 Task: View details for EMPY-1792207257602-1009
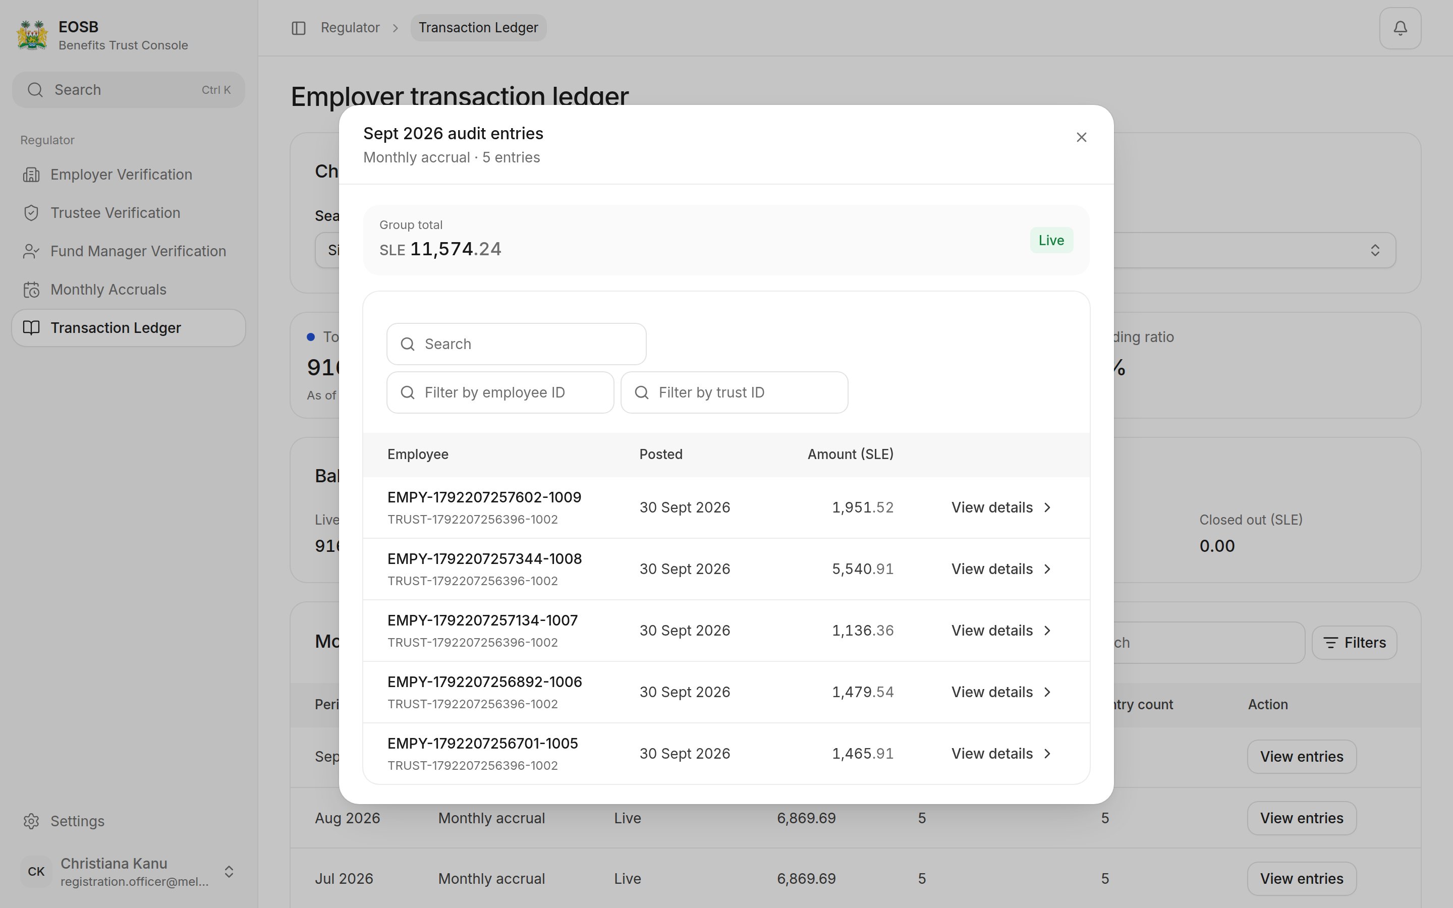coord(1001,507)
